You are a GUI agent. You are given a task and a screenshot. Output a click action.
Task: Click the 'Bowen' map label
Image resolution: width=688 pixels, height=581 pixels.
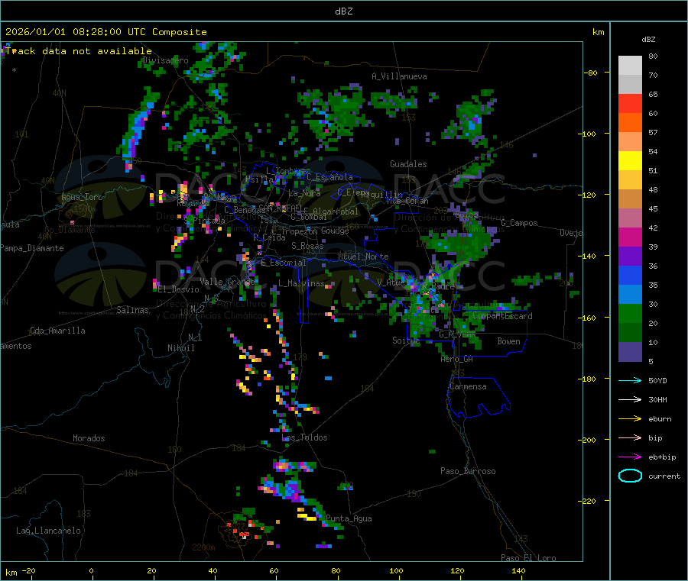pyautogui.click(x=508, y=341)
